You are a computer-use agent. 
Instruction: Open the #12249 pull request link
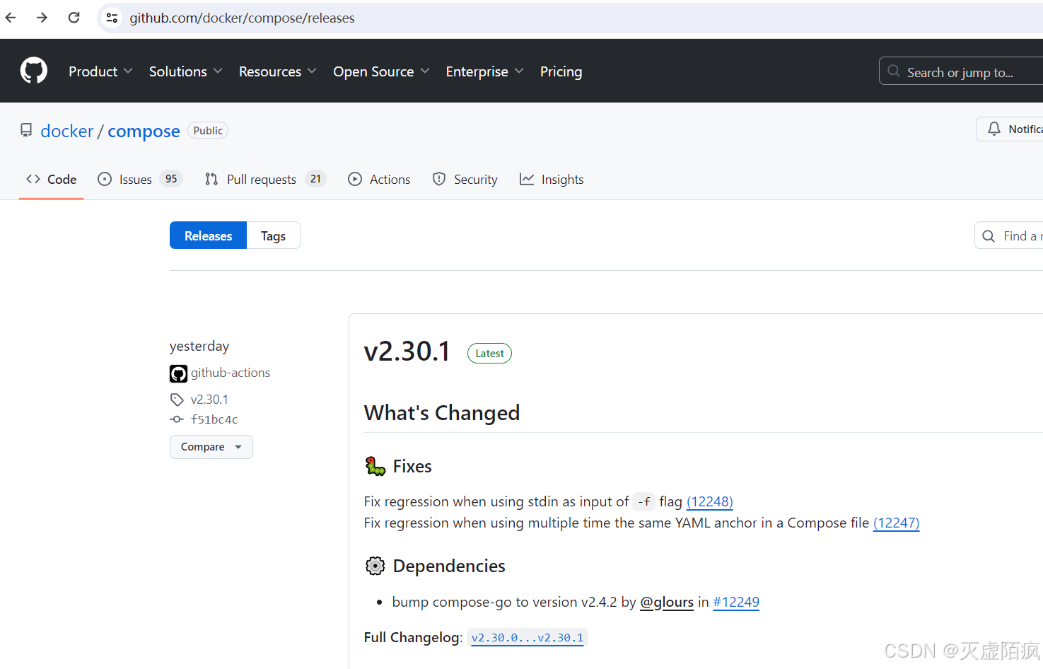(736, 602)
